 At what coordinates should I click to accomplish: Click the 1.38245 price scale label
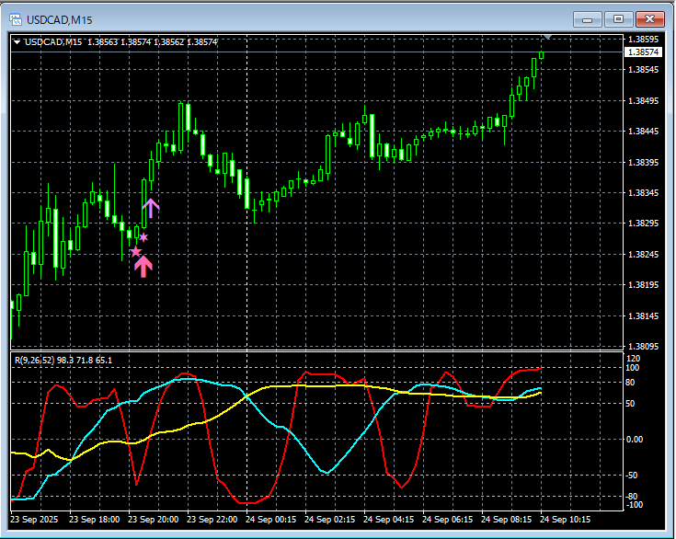(643, 255)
